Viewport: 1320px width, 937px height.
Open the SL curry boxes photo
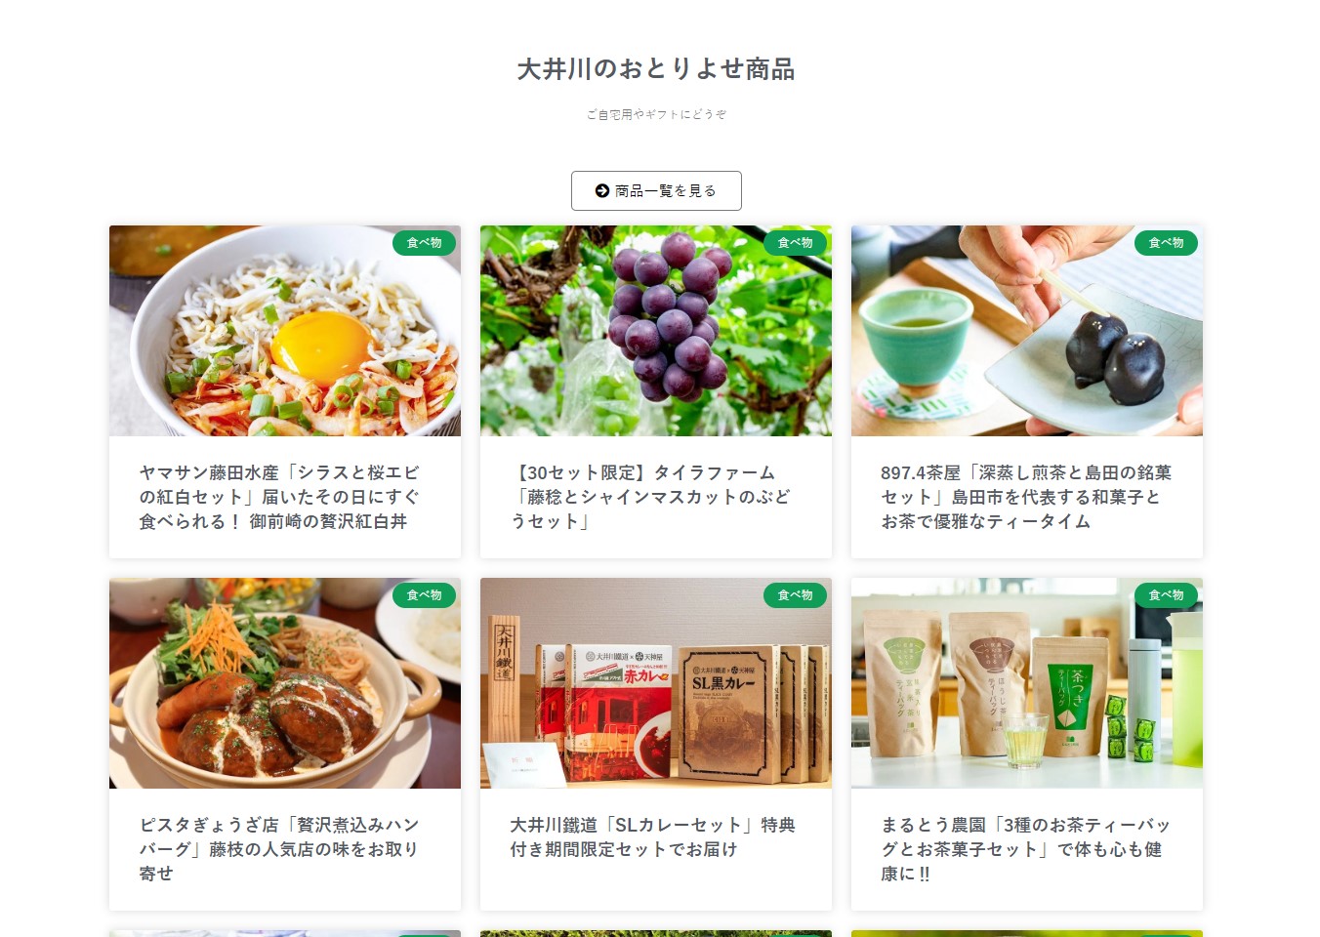pyautogui.click(x=656, y=683)
